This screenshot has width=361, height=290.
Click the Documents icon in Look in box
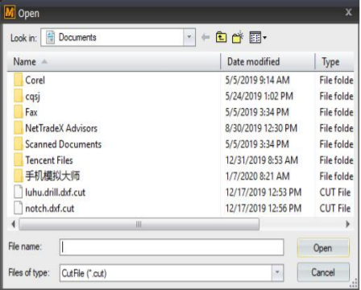coord(50,37)
